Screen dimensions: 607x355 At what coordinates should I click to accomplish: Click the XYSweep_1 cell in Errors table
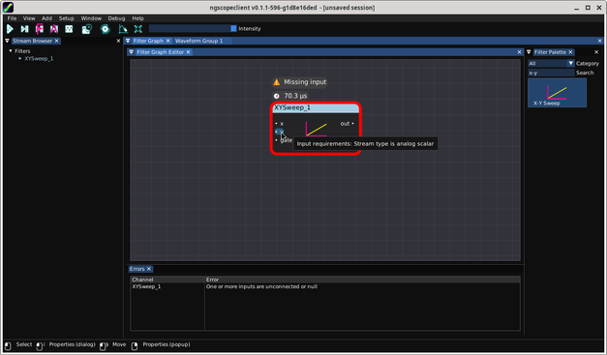tap(146, 286)
